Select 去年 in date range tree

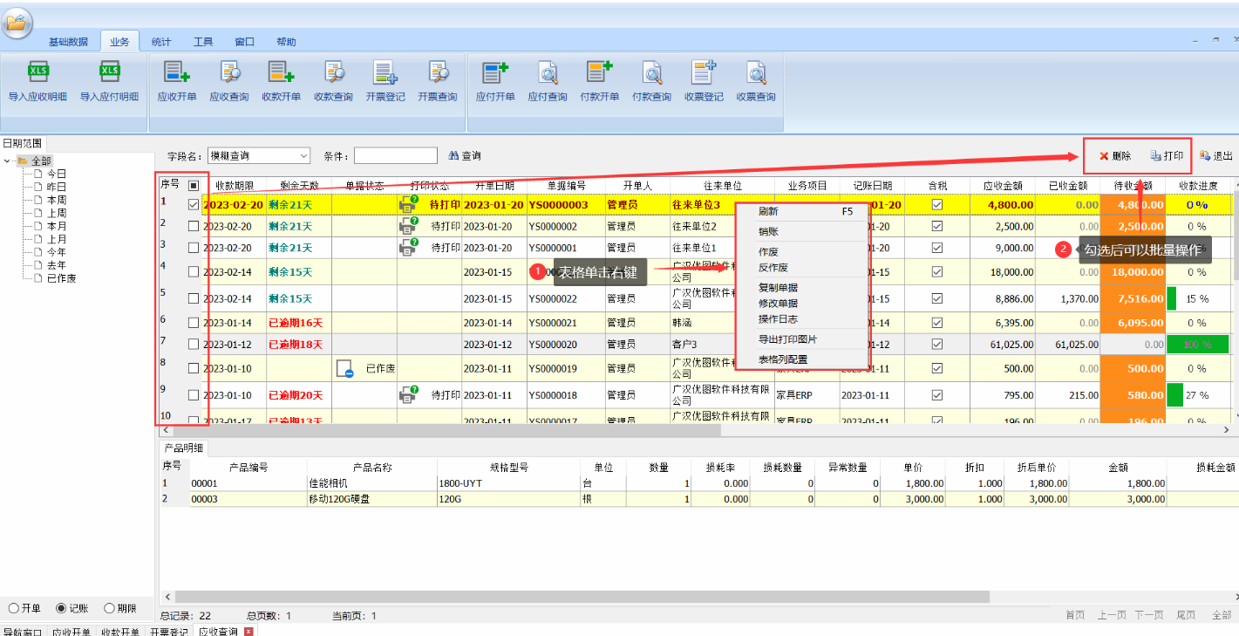pos(57,265)
